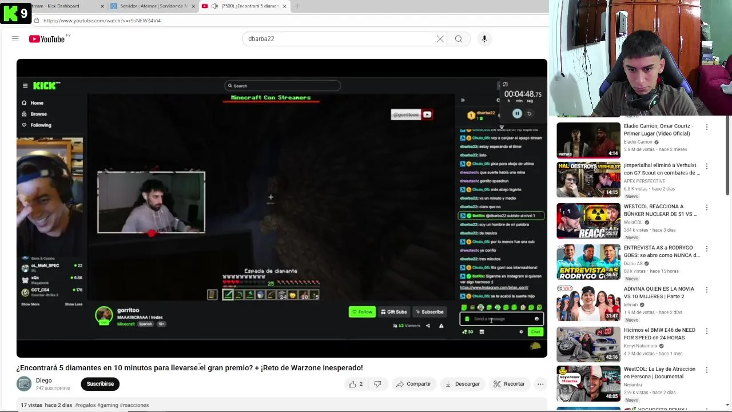Open options menu for Ley de Atracción video
Image resolution: width=732 pixels, height=412 pixels.
click(707, 370)
